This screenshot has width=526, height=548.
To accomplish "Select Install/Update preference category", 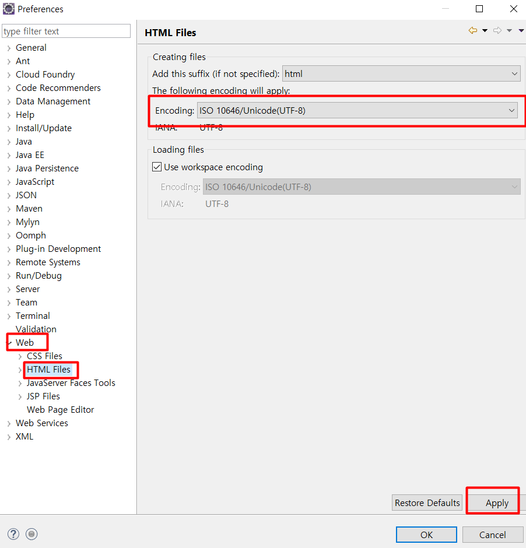I will click(44, 128).
